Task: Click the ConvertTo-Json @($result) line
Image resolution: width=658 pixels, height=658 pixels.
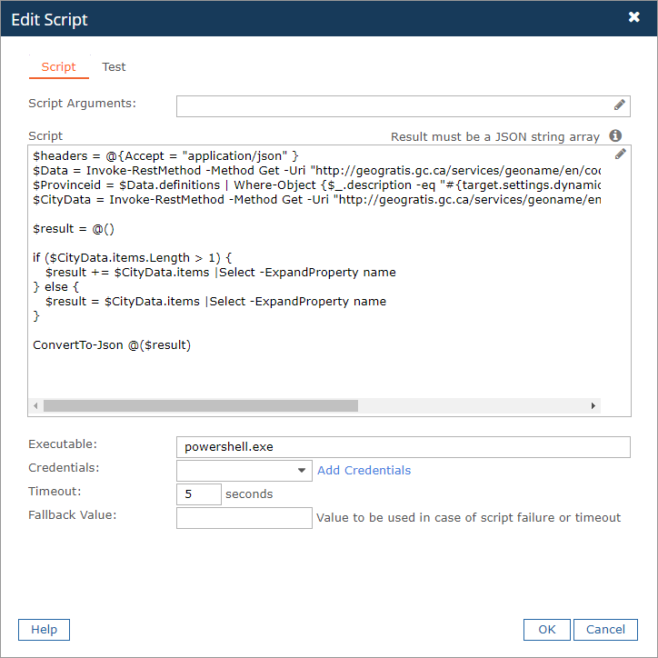Action: pyautogui.click(x=112, y=345)
